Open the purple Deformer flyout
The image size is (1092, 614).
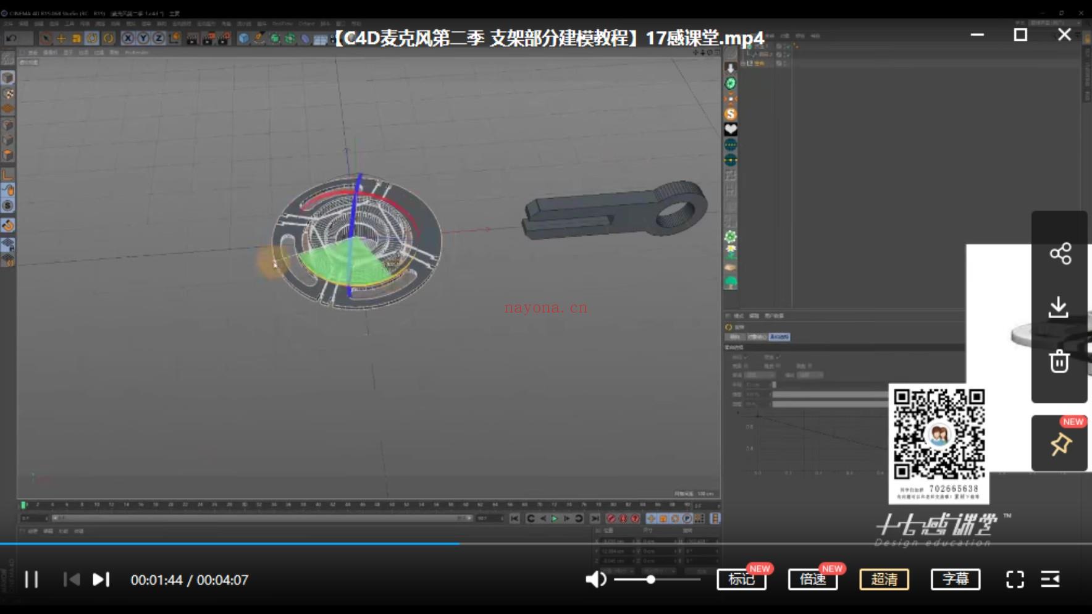(305, 38)
